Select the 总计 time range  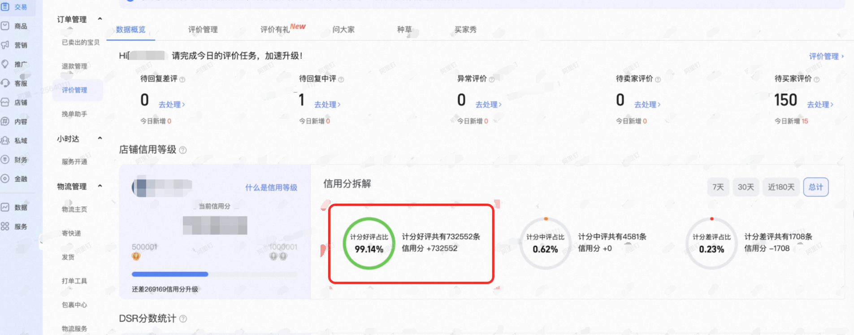click(816, 187)
